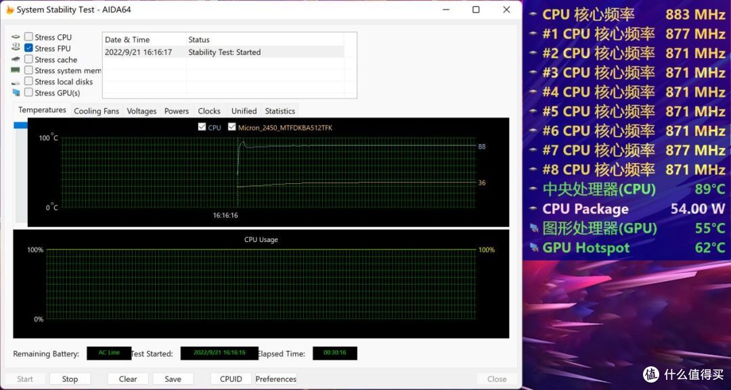This screenshot has width=731, height=390.
Task: Click the monitor icon beside Stress GPU(s)
Action: pos(16,93)
